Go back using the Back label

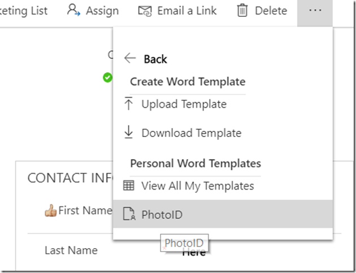click(155, 59)
